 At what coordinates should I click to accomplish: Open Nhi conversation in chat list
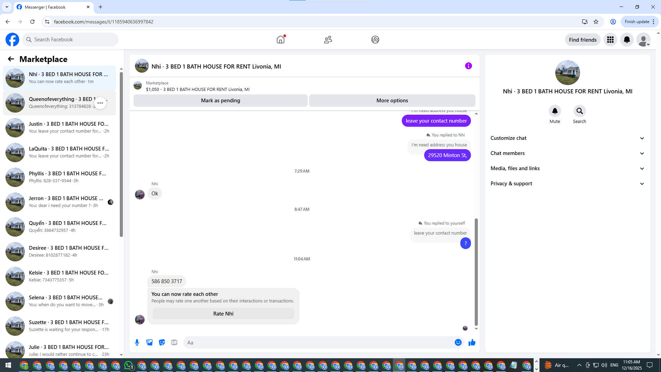[x=59, y=78]
